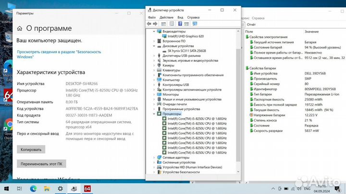This screenshot has width=346, height=194.
Task: Click the Паспортная ёмкость row in AIDA64
Action: point(296,100)
